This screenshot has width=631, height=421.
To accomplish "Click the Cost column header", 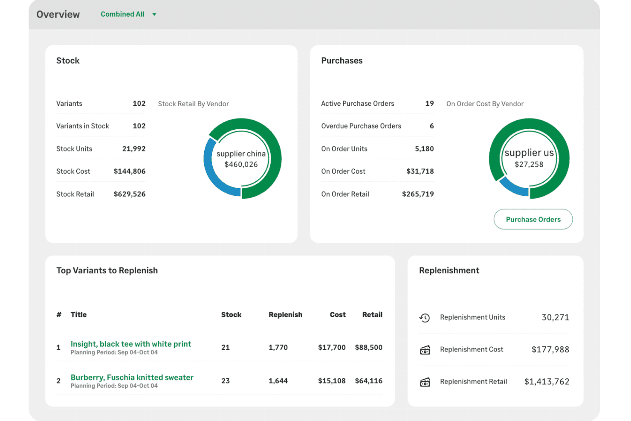I will pyautogui.click(x=338, y=315).
